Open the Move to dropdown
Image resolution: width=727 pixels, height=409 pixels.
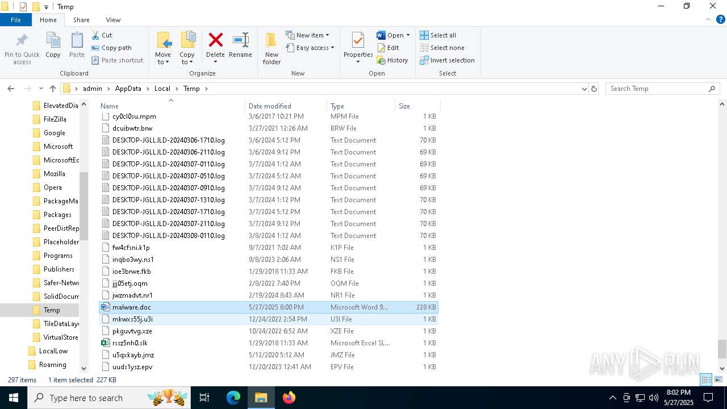pyautogui.click(x=163, y=48)
